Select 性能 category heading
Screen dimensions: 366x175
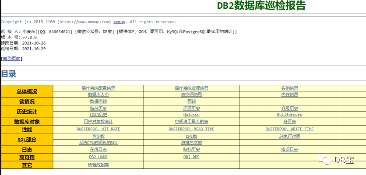point(27,129)
